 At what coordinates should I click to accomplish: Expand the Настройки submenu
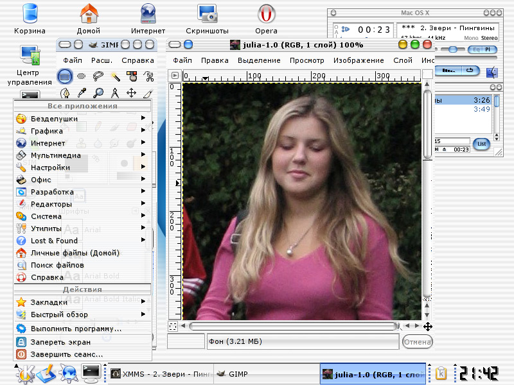83,167
